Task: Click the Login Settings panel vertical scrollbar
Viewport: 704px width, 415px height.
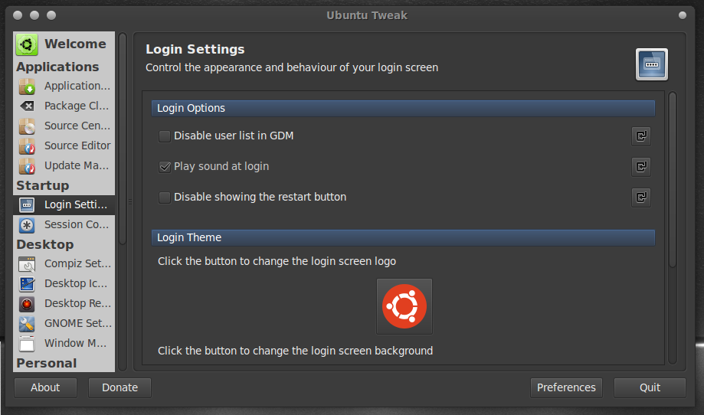Action: coord(673,180)
